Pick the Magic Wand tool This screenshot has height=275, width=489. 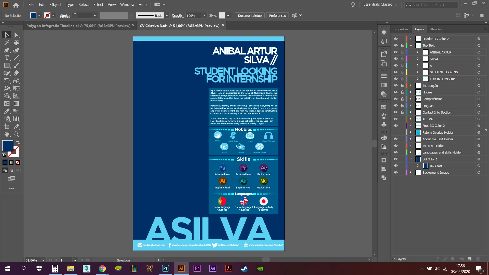tap(7, 43)
